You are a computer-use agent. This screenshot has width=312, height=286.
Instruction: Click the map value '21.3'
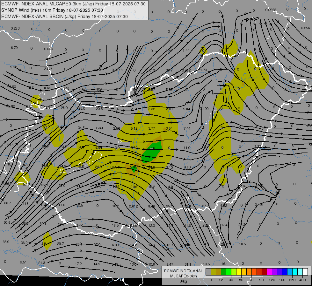tap(41, 263)
